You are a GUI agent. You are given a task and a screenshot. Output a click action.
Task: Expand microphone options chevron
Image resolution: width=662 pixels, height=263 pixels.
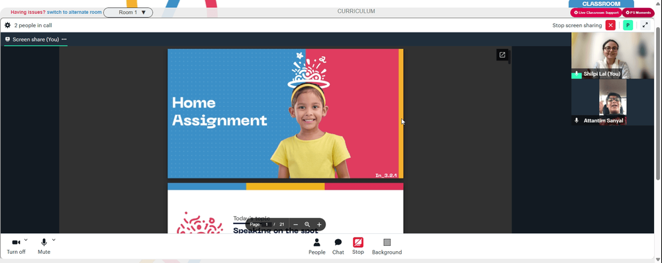[54, 240]
